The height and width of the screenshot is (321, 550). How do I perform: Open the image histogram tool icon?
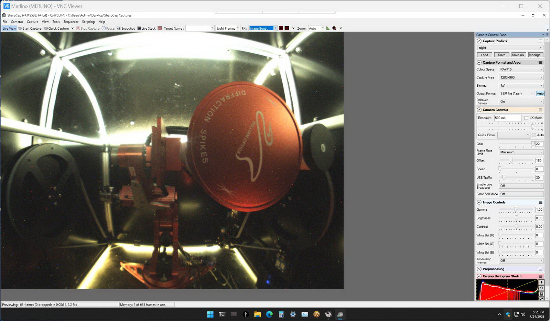328,28
